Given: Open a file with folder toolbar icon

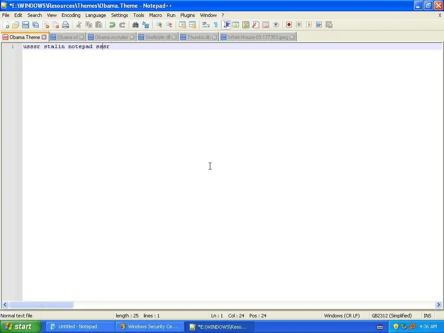Looking at the screenshot, I should click(x=16, y=25).
